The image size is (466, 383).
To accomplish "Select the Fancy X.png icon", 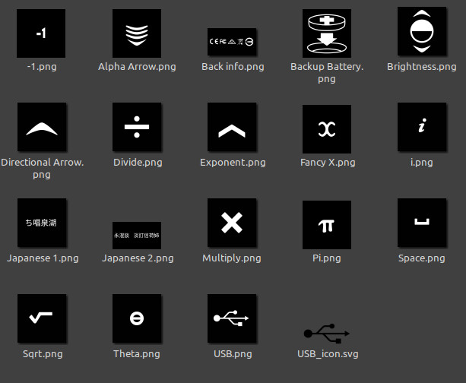I will pyautogui.click(x=327, y=128).
